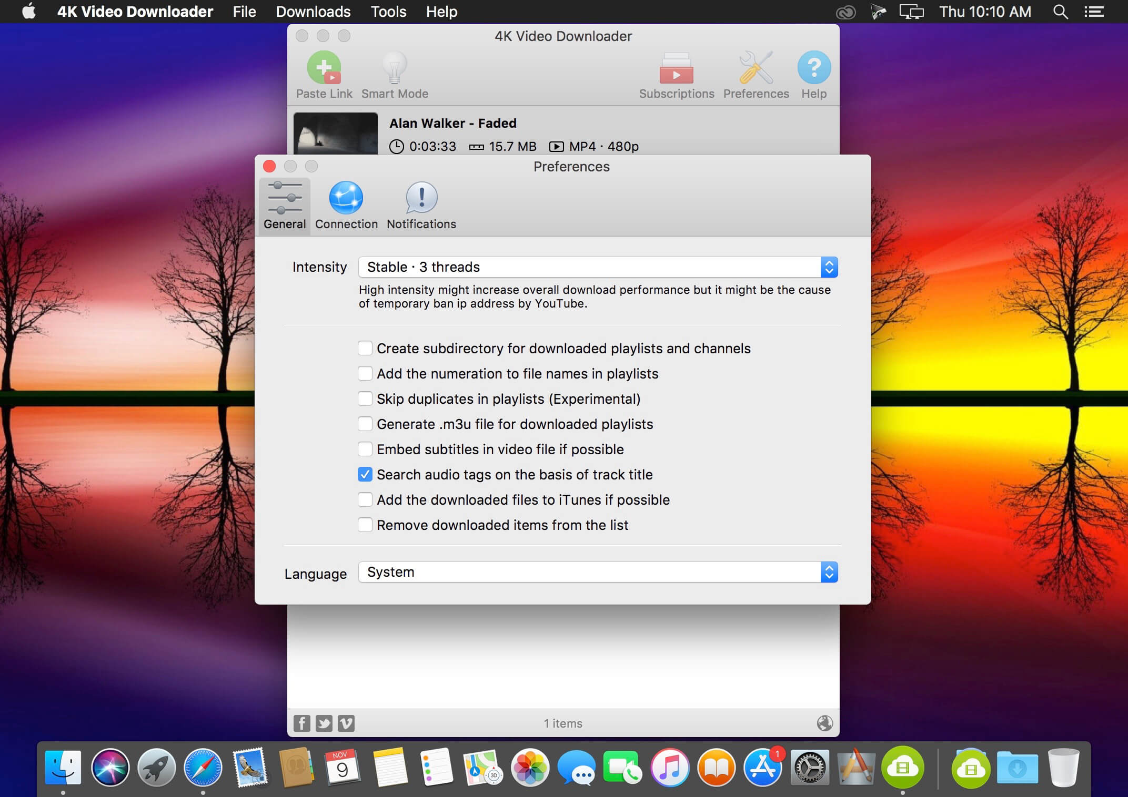The image size is (1128, 797).
Task: Toggle Add numeration to file names
Action: 364,373
